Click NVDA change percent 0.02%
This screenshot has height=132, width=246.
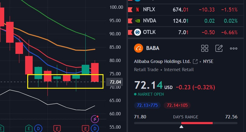point(231,21)
